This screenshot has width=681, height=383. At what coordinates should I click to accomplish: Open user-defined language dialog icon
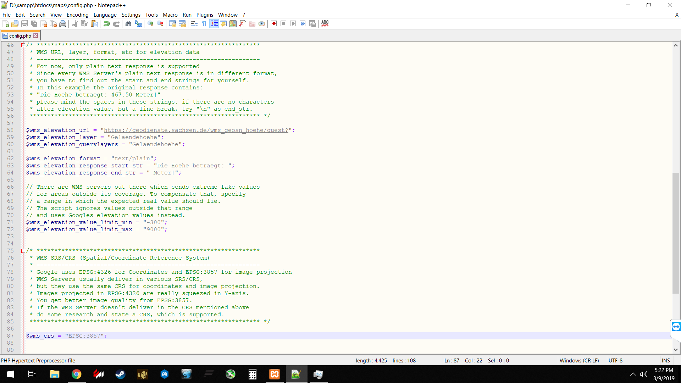click(x=223, y=24)
